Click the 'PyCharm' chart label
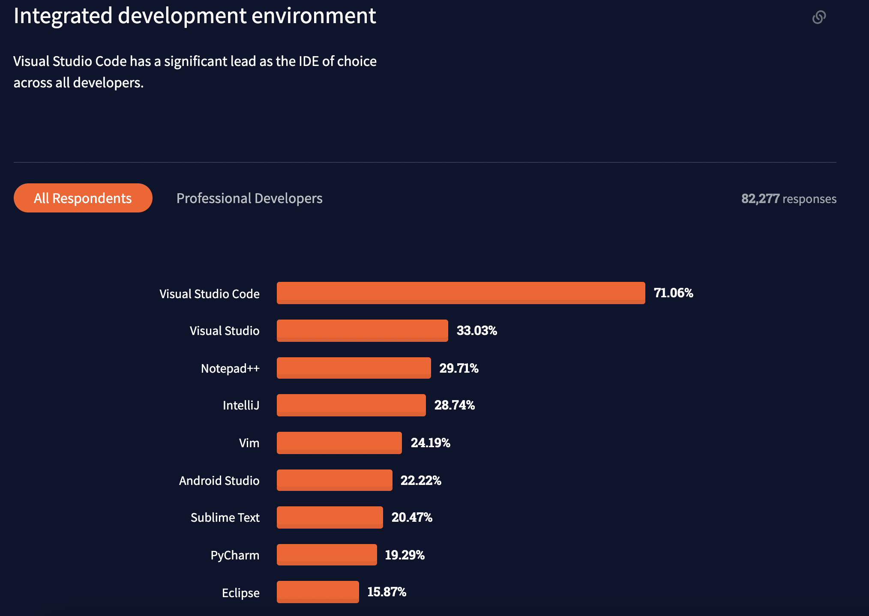 [x=235, y=555]
